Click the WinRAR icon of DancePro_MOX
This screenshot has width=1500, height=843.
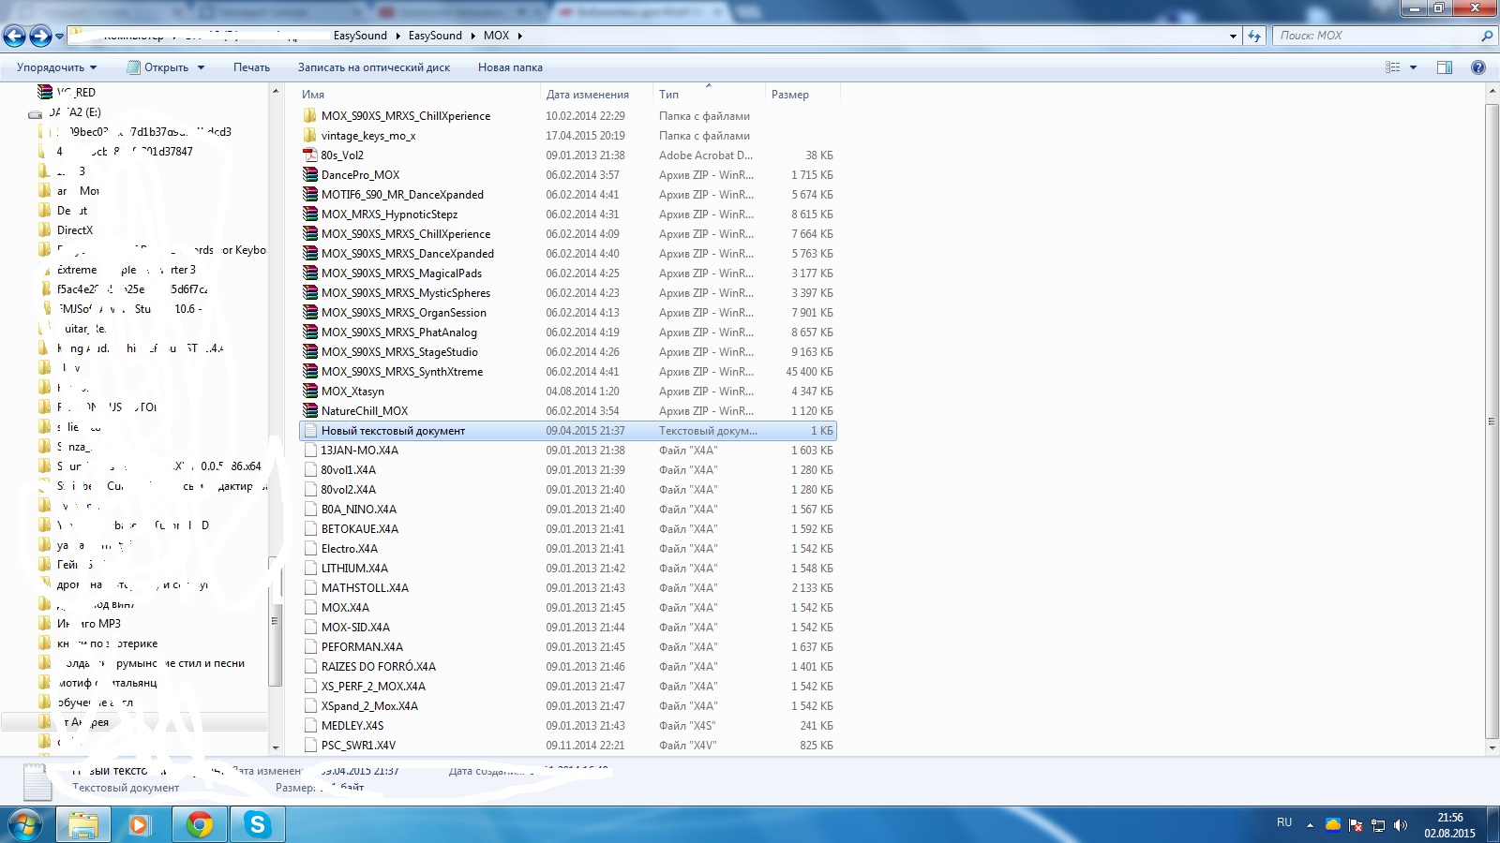point(310,175)
